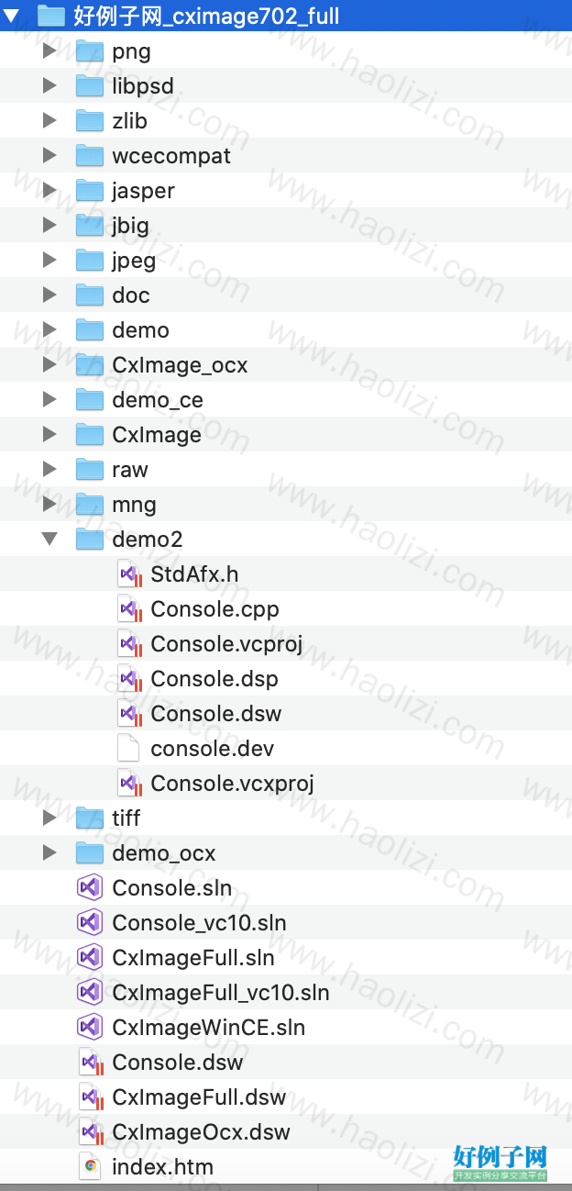Click the file icon beside StdAfx.h
This screenshot has width=572, height=1191.
click(129, 574)
